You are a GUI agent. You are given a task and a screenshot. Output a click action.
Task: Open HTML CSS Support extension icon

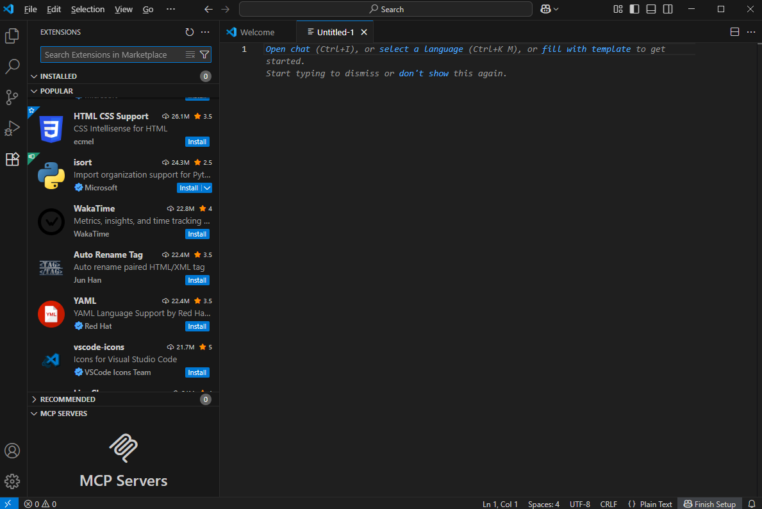click(x=51, y=129)
